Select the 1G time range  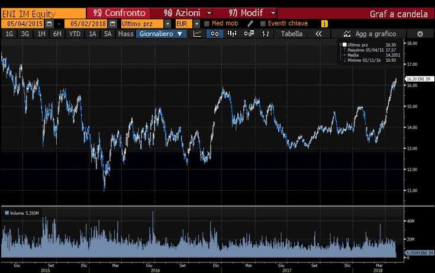(9, 34)
